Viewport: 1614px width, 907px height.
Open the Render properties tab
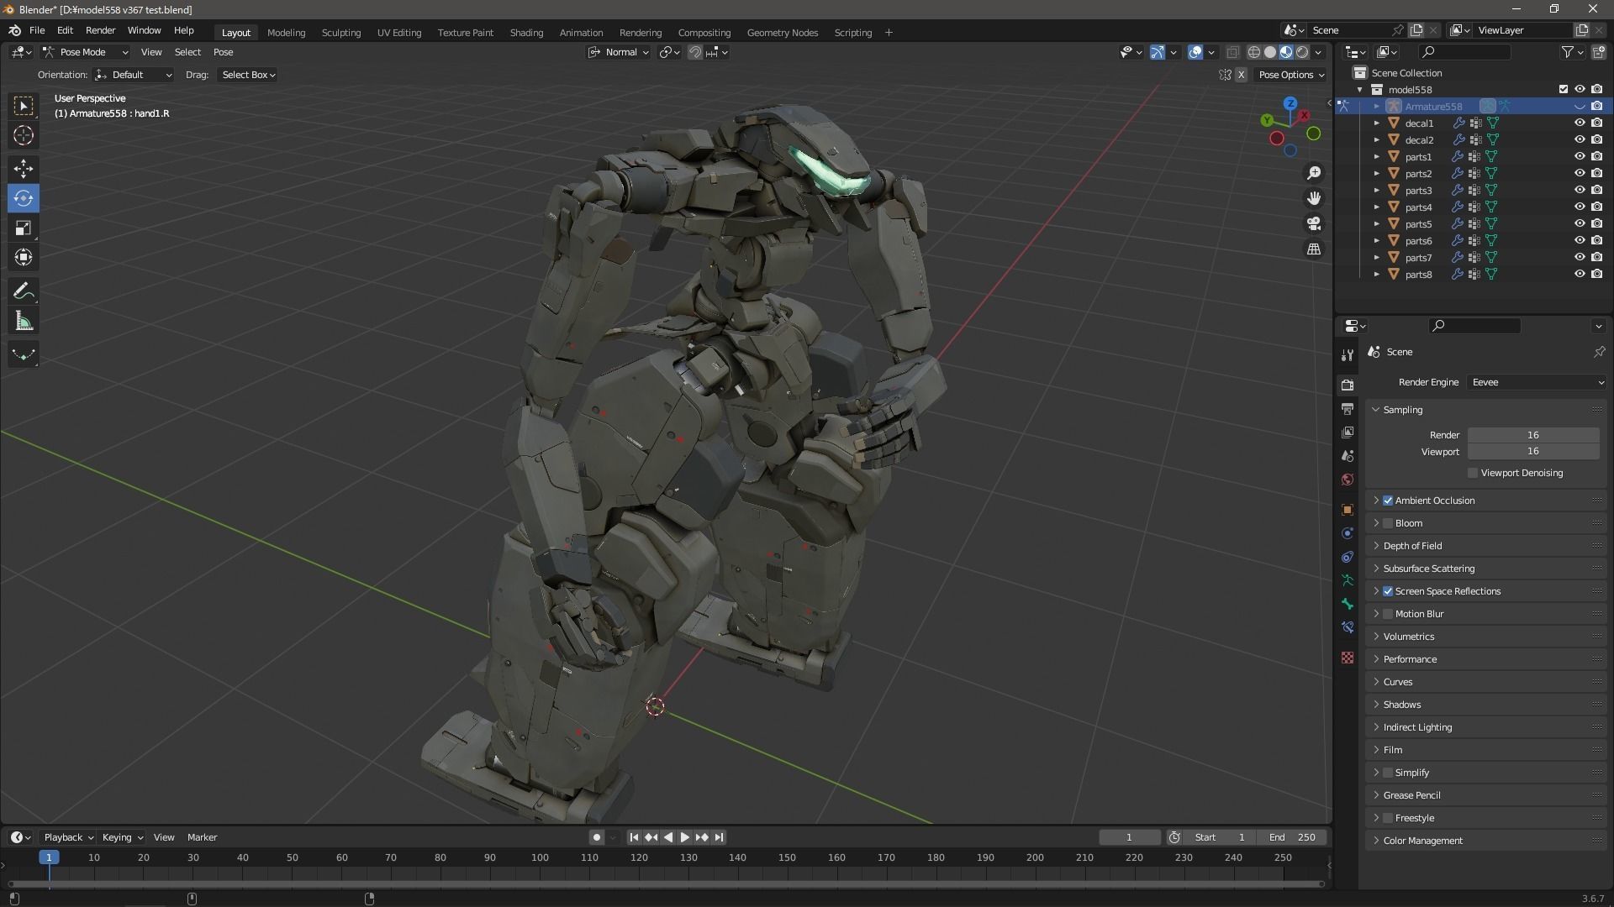pos(1348,385)
